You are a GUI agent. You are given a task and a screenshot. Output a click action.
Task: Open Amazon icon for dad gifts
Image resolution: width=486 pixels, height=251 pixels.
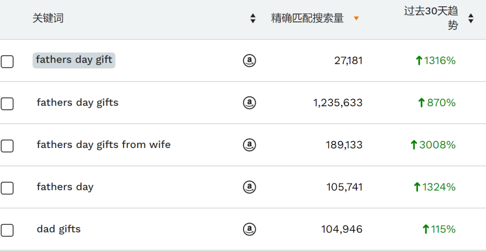(249, 229)
